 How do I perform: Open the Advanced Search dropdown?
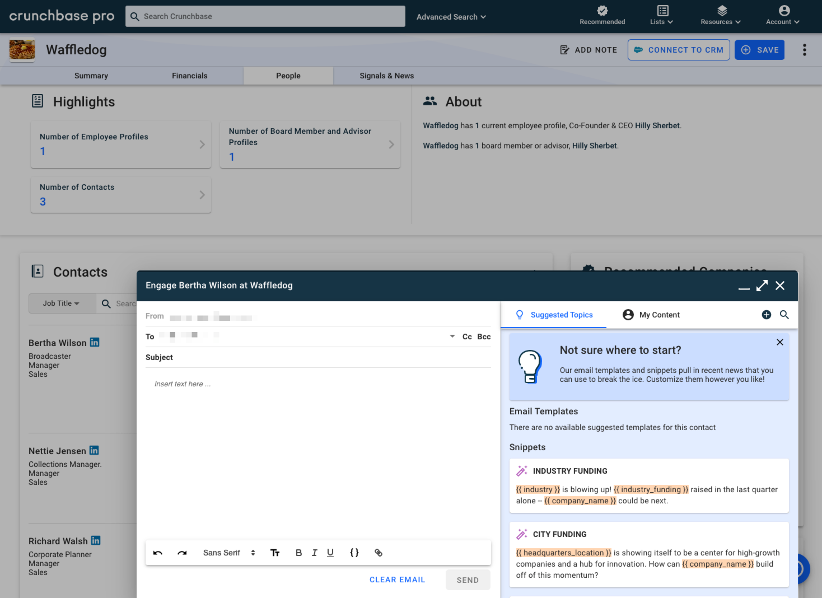(451, 17)
